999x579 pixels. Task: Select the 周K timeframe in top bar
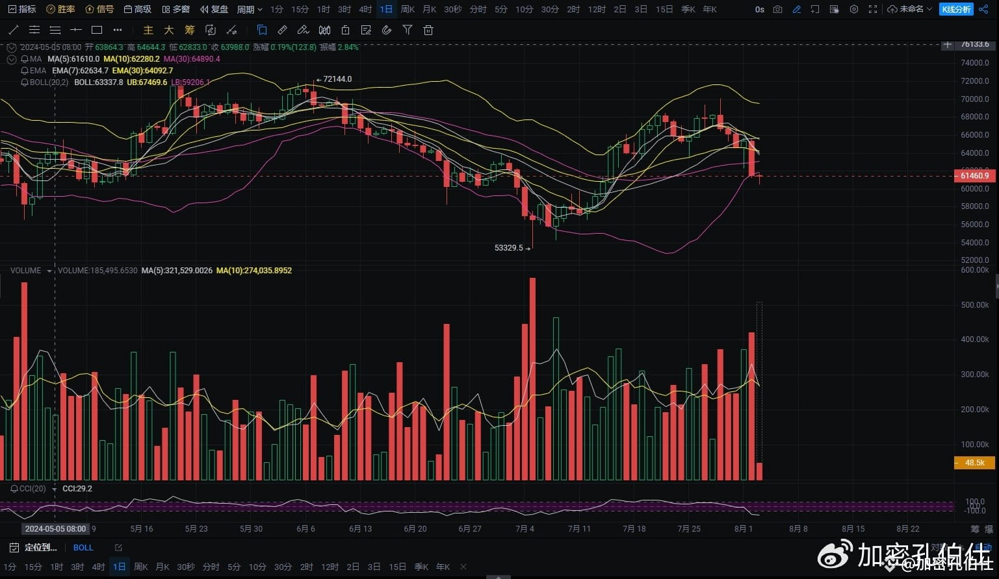(x=408, y=9)
